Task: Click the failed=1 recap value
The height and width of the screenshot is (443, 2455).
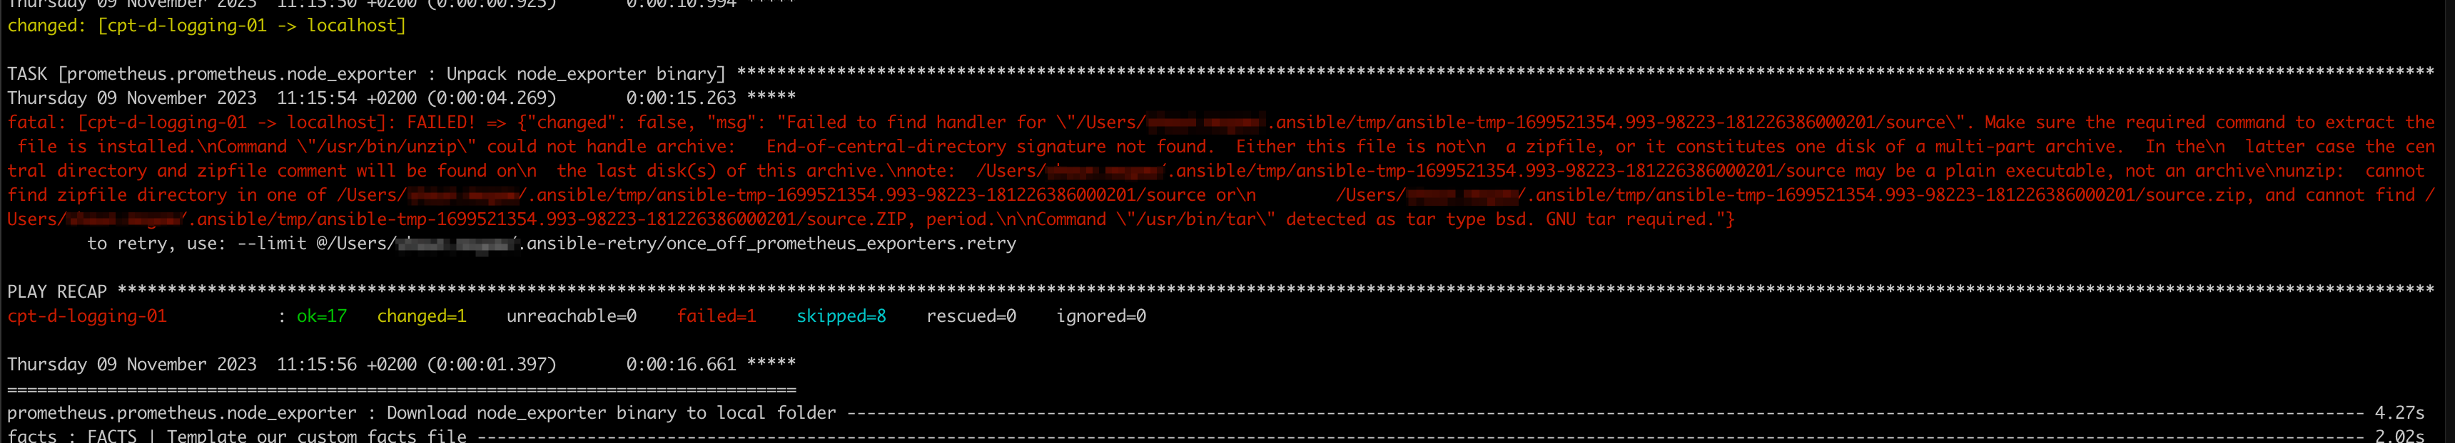Action: (x=716, y=316)
